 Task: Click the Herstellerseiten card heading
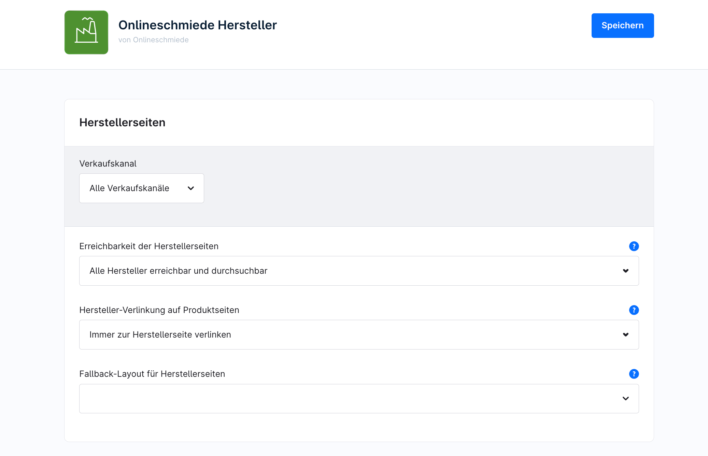(123, 123)
